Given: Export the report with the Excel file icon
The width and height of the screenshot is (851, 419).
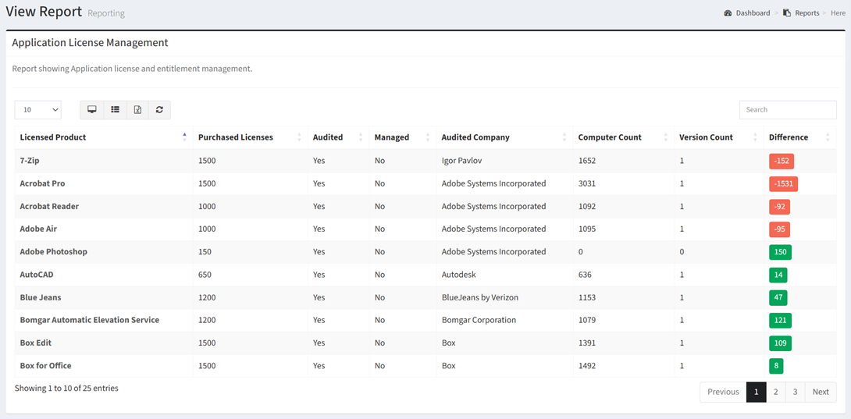Looking at the screenshot, I should (137, 110).
